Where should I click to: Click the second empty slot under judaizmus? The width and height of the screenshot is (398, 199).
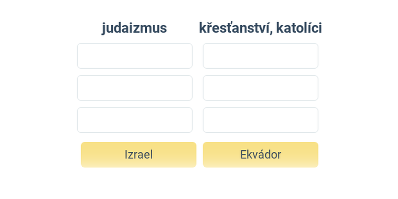tap(135, 88)
